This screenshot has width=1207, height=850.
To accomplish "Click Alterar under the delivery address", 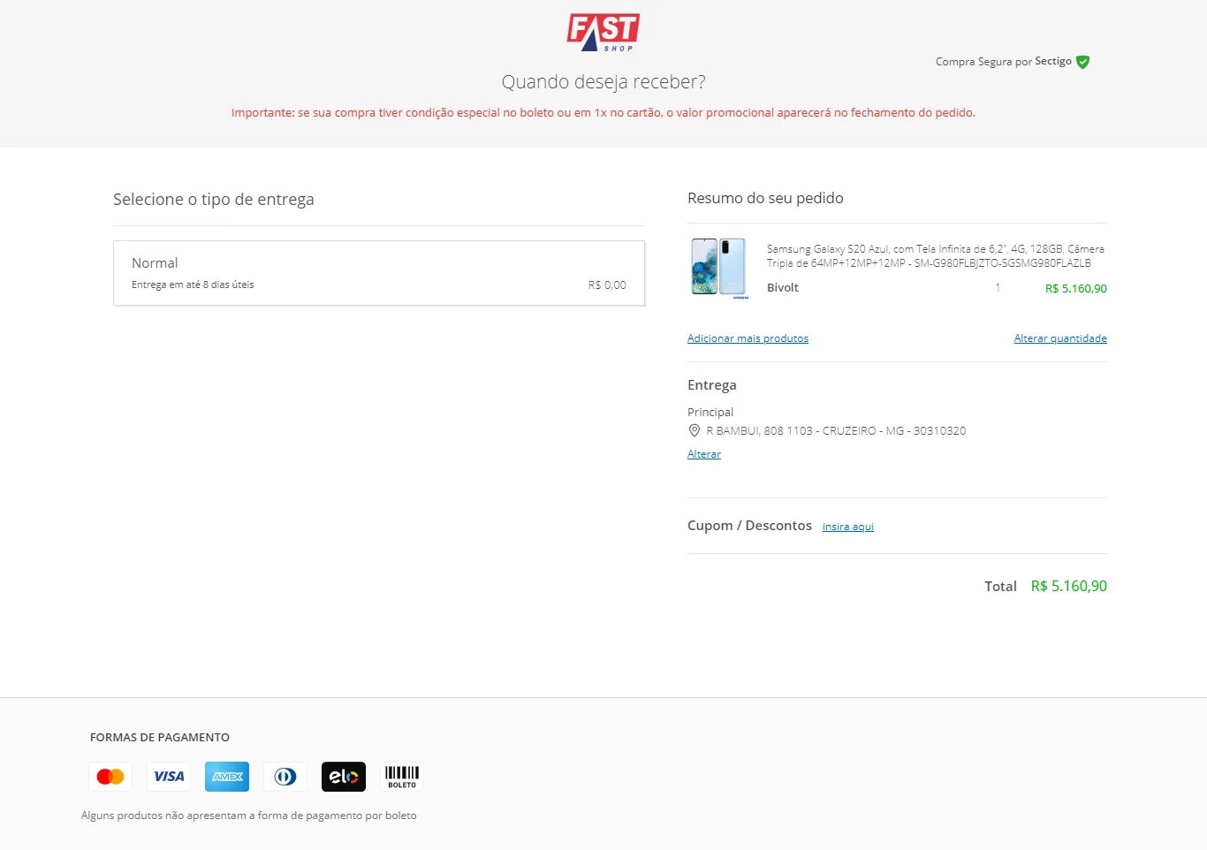I will 704,454.
